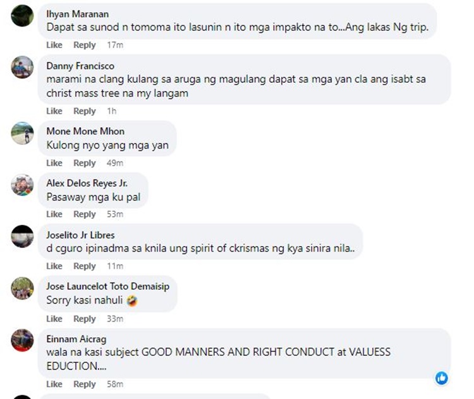The height and width of the screenshot is (399, 474).
Task: Open Danny Francisco's name link
Action: pyautogui.click(x=80, y=66)
